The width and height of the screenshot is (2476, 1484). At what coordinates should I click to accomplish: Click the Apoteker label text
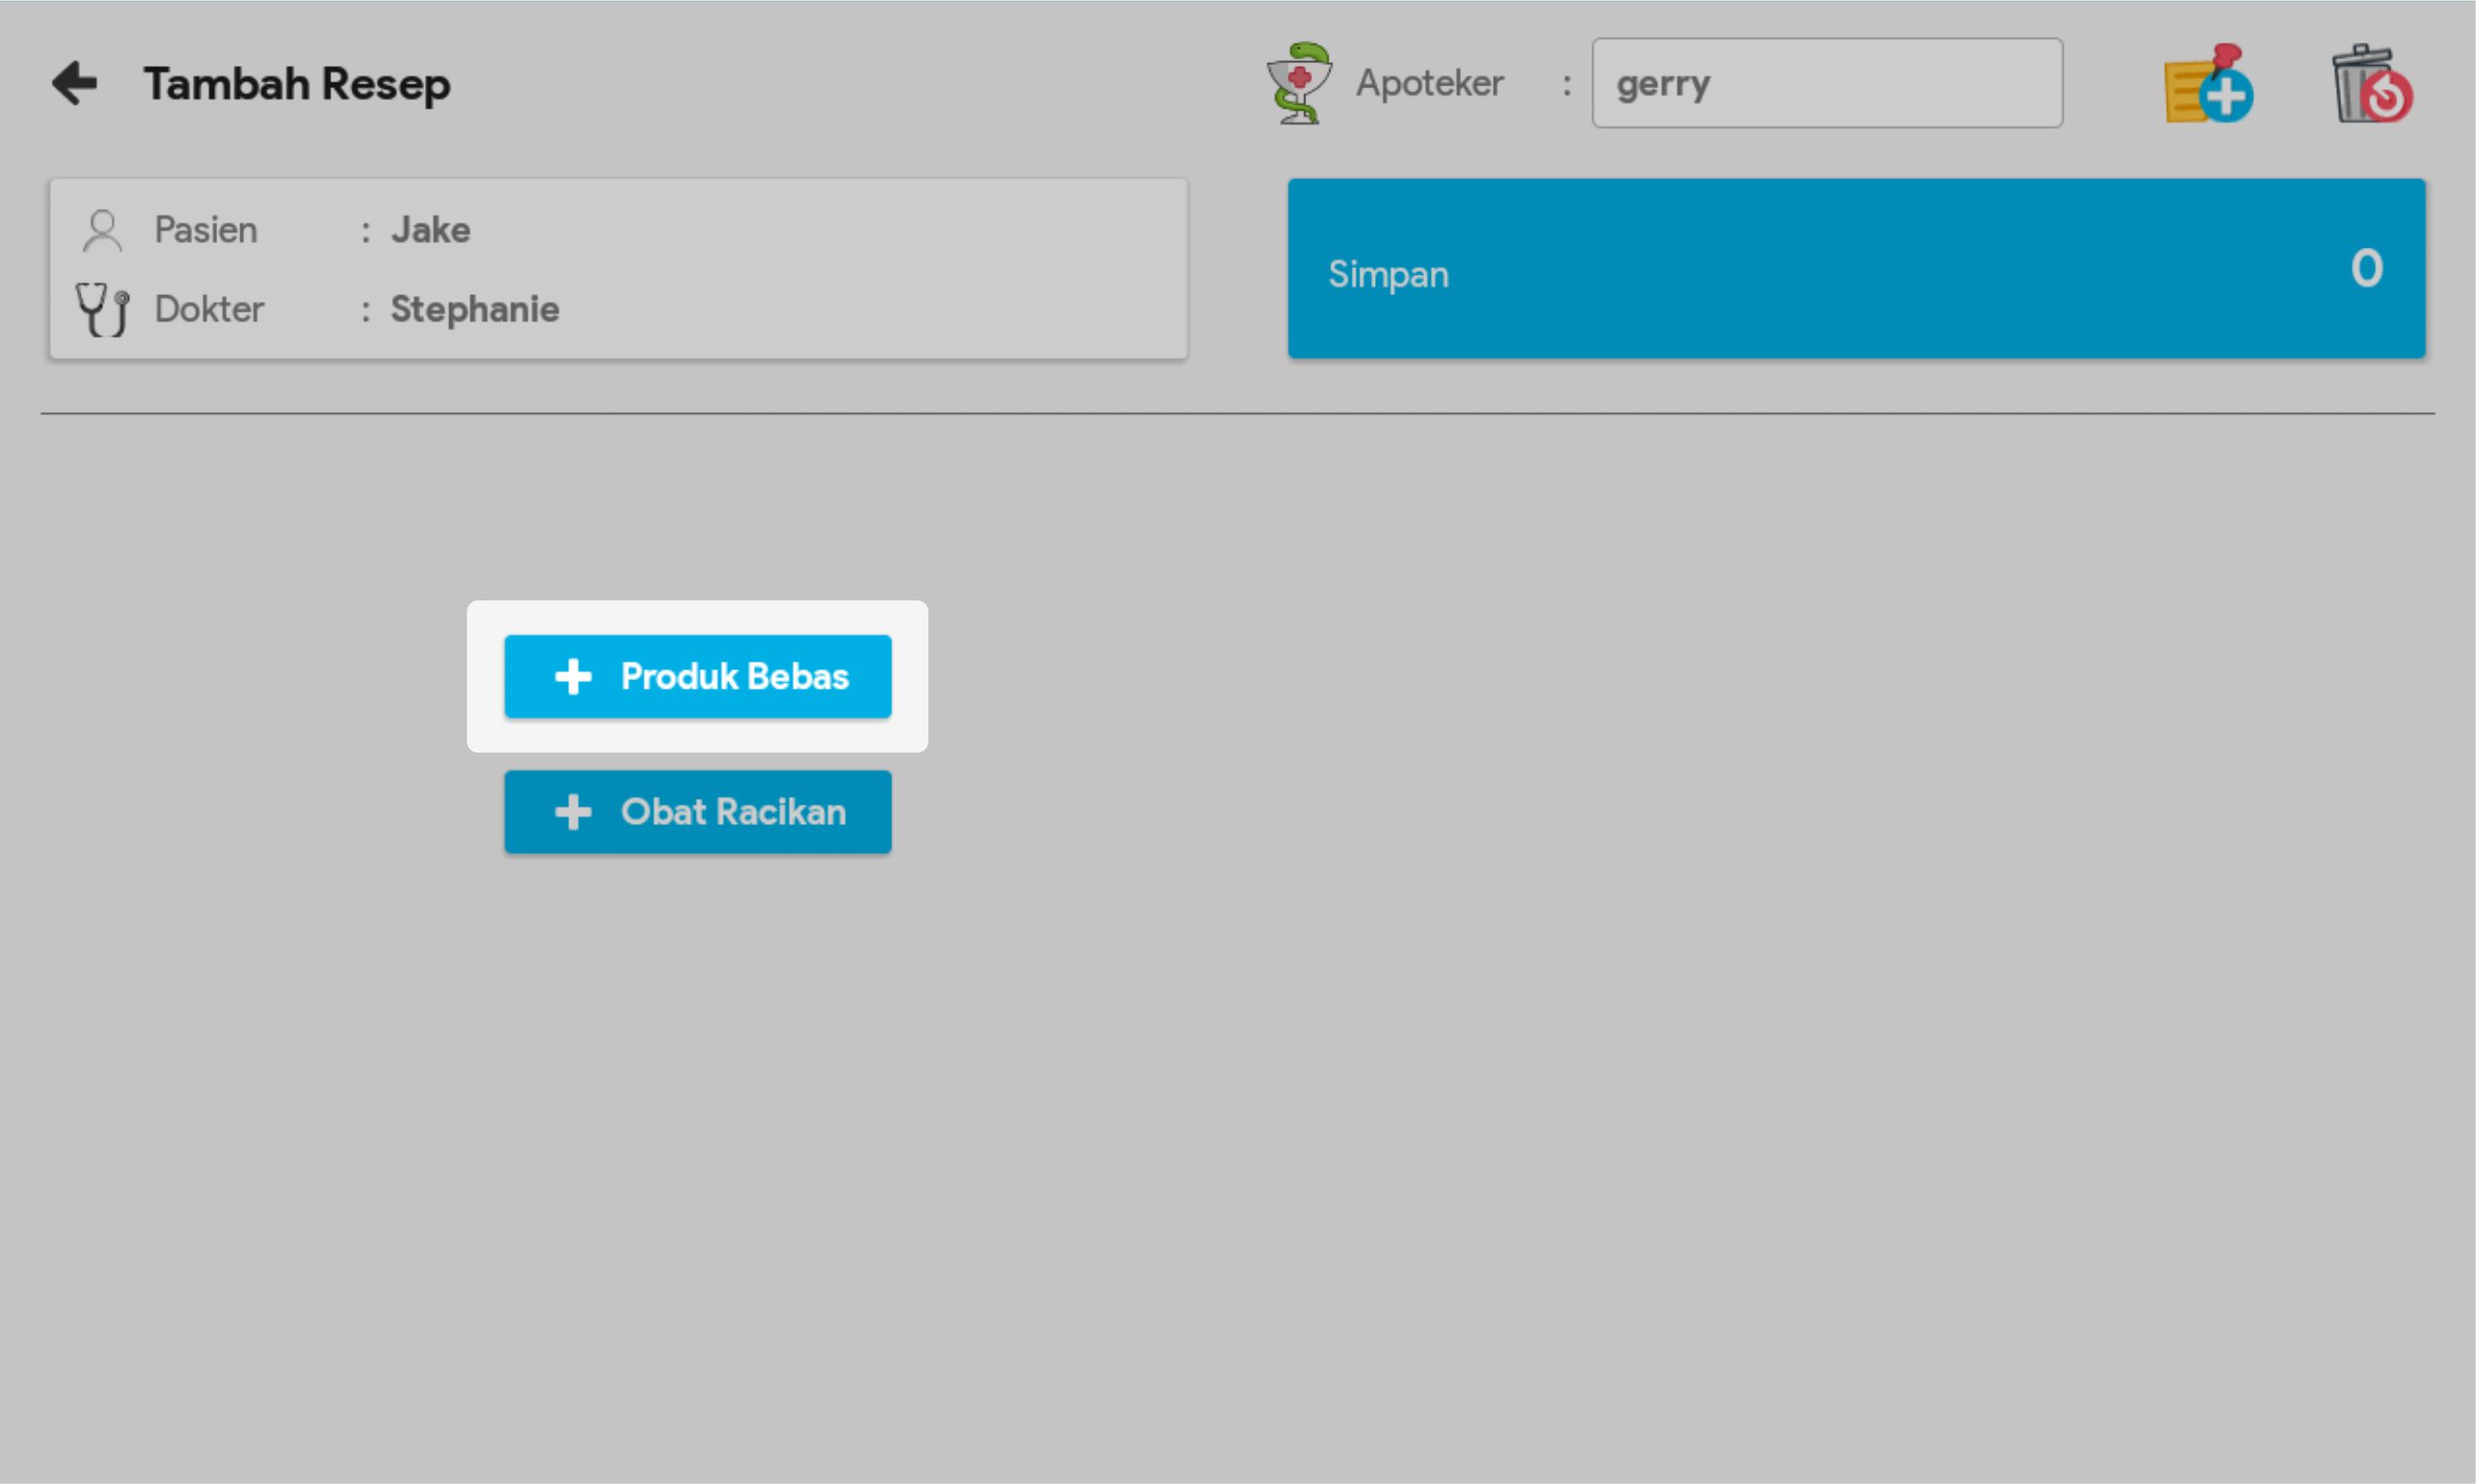point(1428,83)
